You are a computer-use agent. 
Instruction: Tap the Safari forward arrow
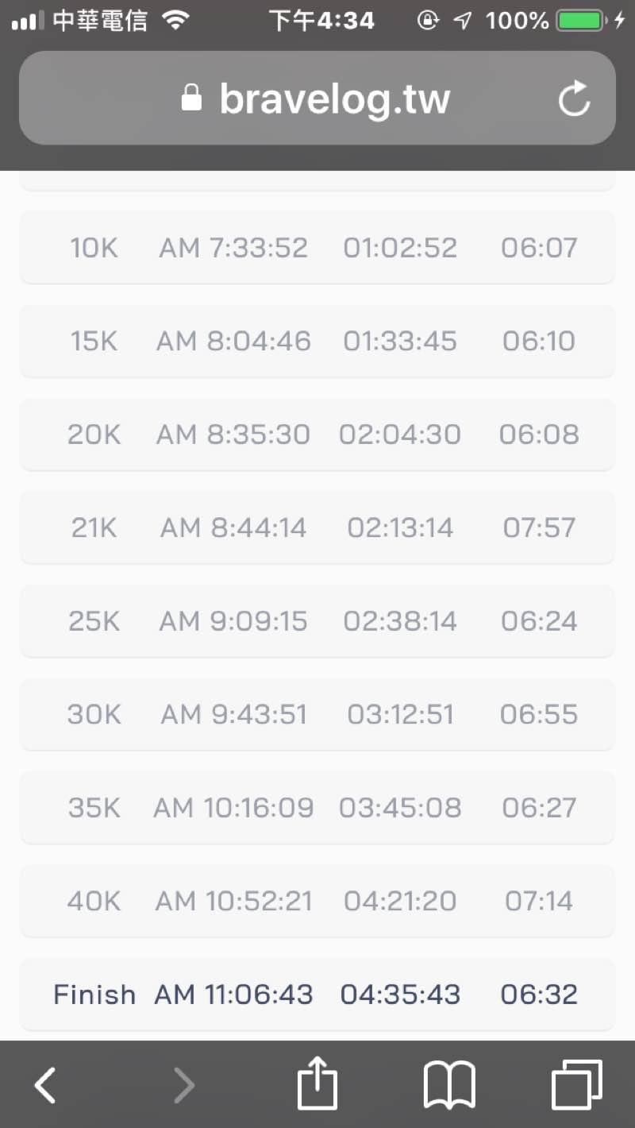[x=184, y=1084]
